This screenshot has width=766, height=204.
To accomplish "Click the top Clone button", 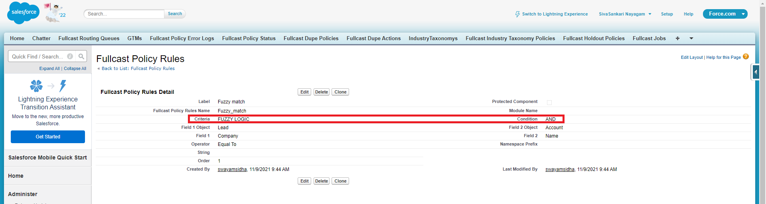I will tap(340, 92).
